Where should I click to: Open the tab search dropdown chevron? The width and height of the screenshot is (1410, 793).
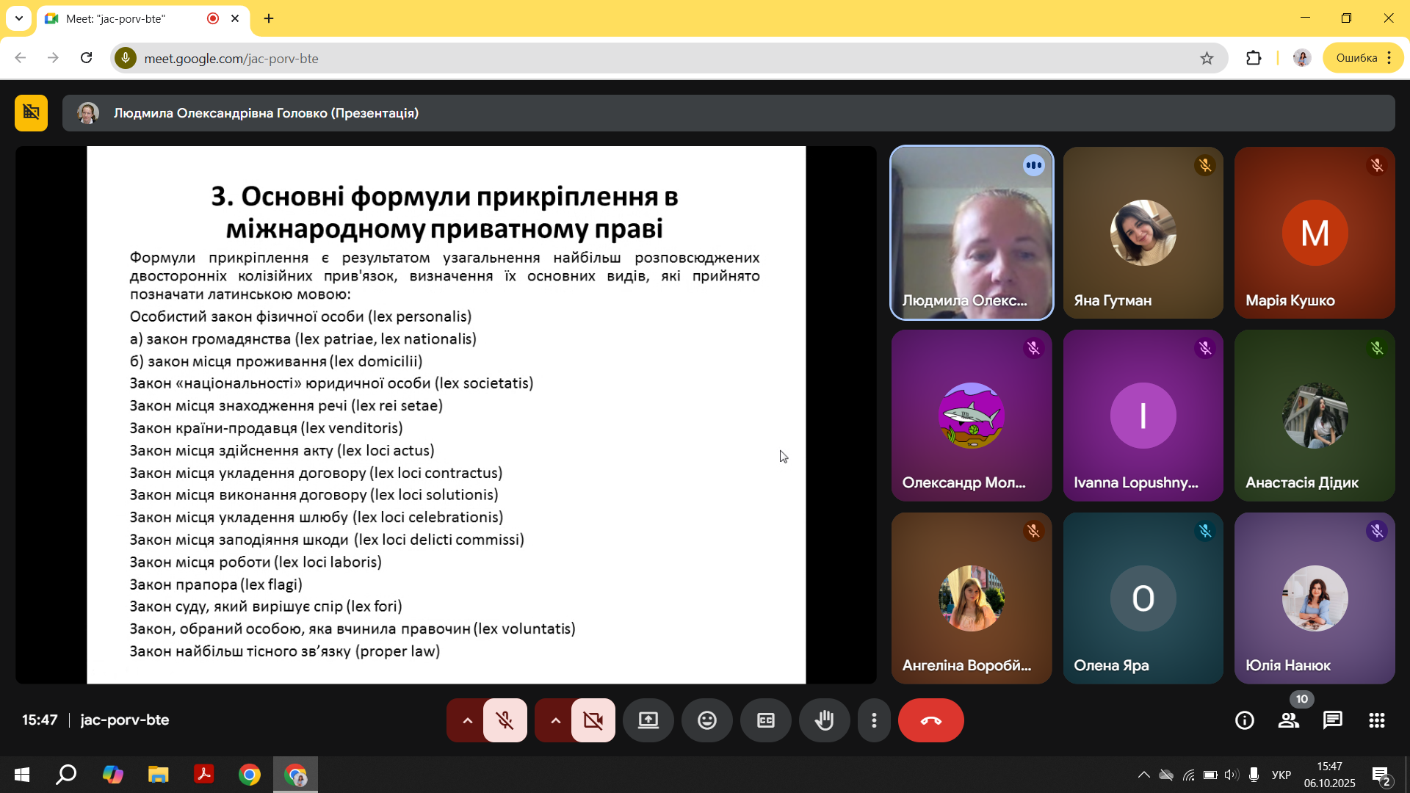19,18
